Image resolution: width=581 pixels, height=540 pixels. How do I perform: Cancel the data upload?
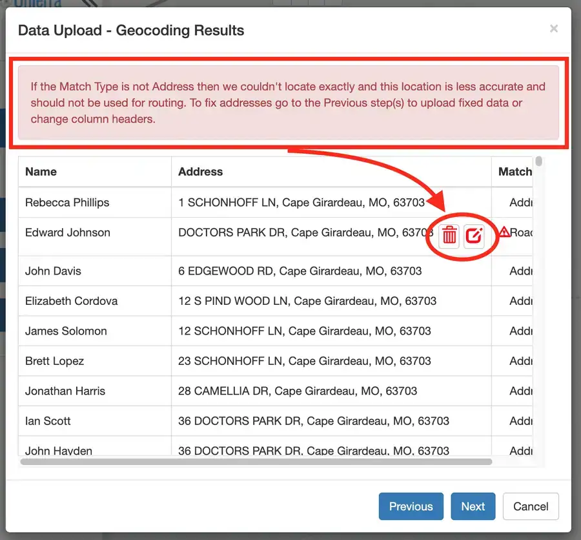pyautogui.click(x=531, y=506)
